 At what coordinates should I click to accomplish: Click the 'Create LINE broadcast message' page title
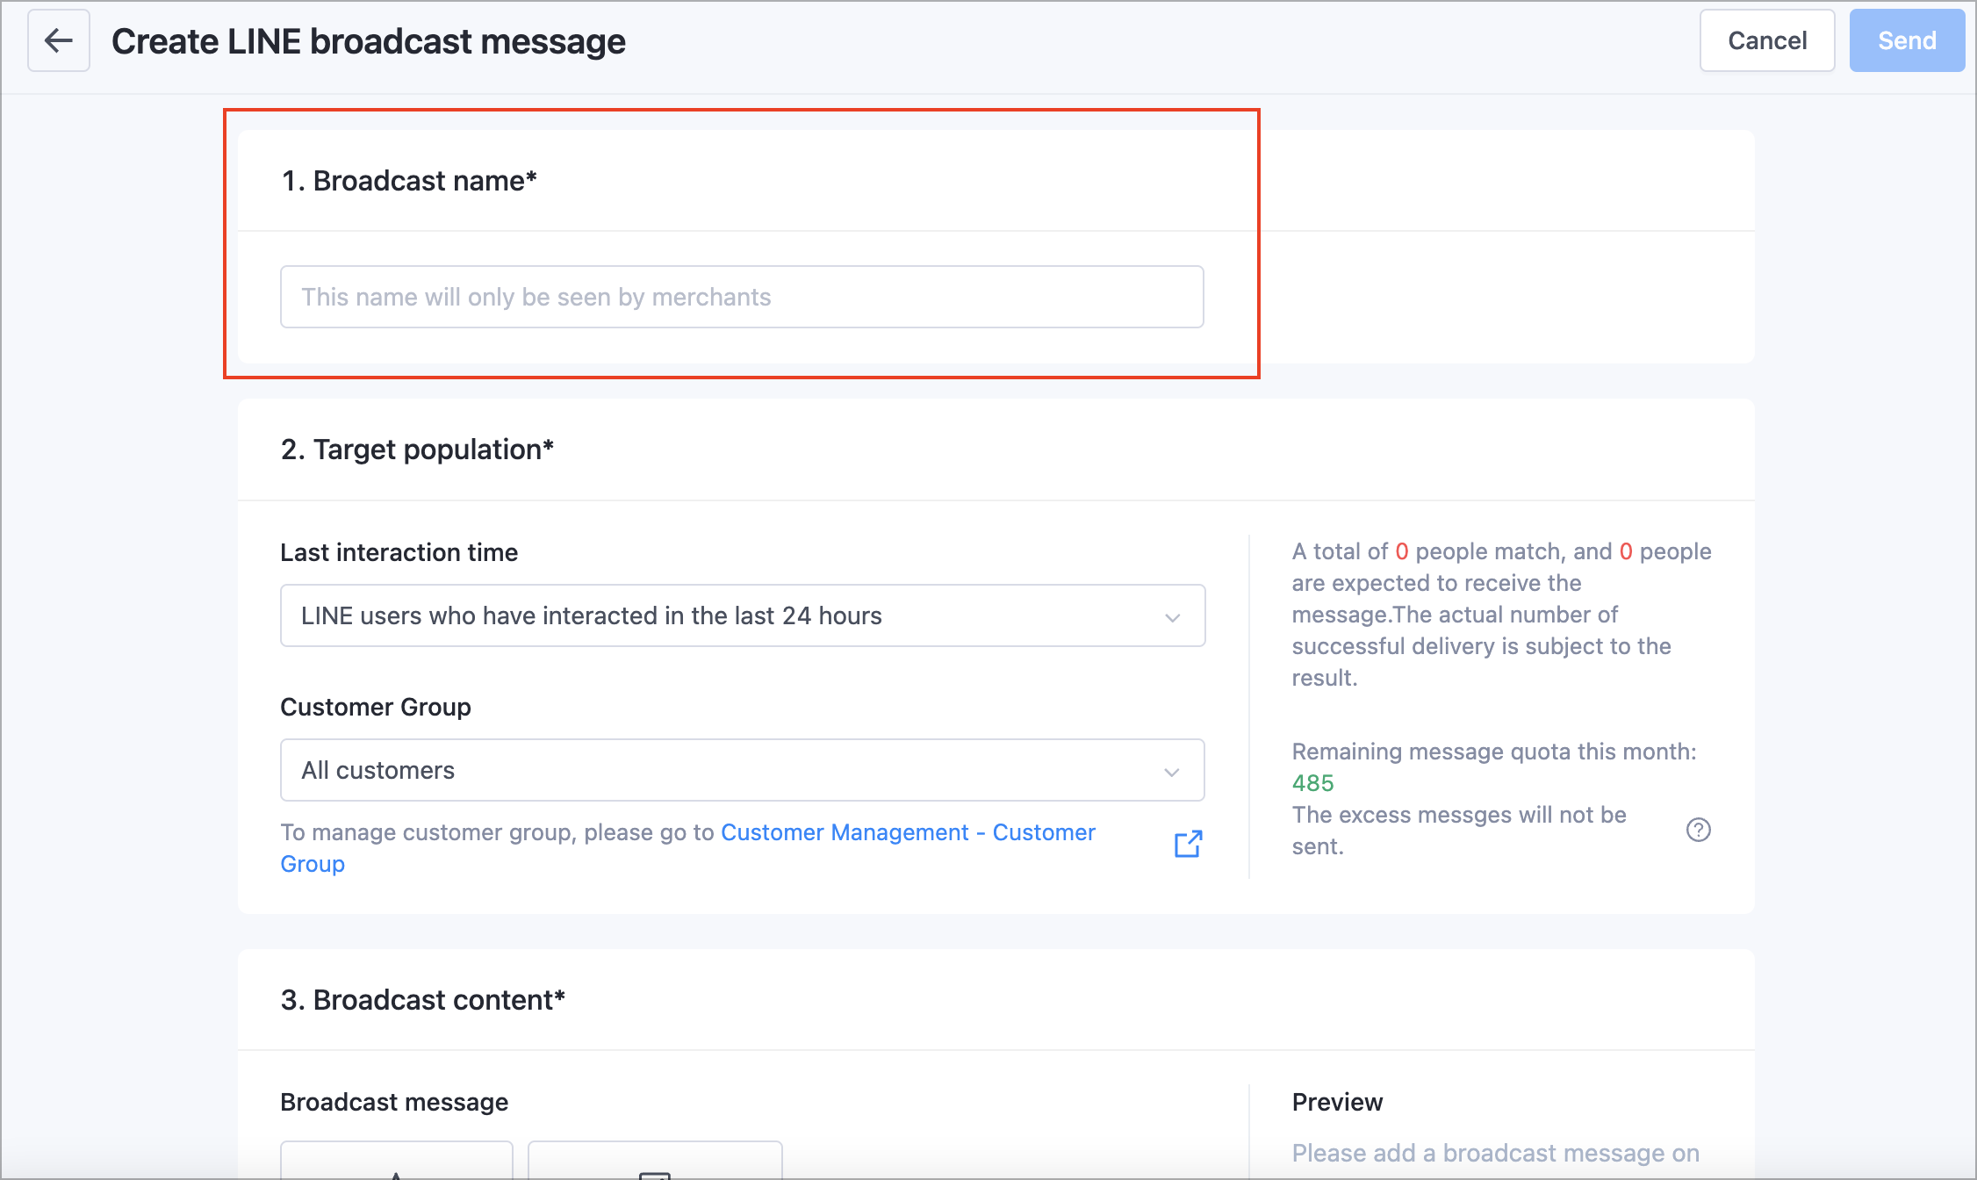(x=369, y=41)
